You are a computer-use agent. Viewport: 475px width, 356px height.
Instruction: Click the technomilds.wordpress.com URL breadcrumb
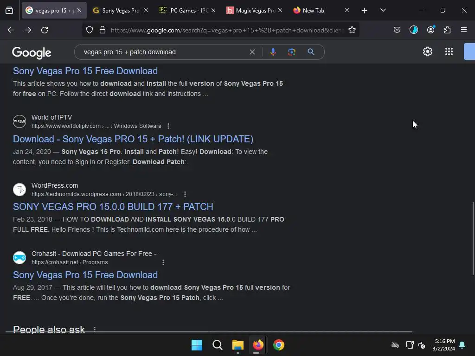(104, 194)
